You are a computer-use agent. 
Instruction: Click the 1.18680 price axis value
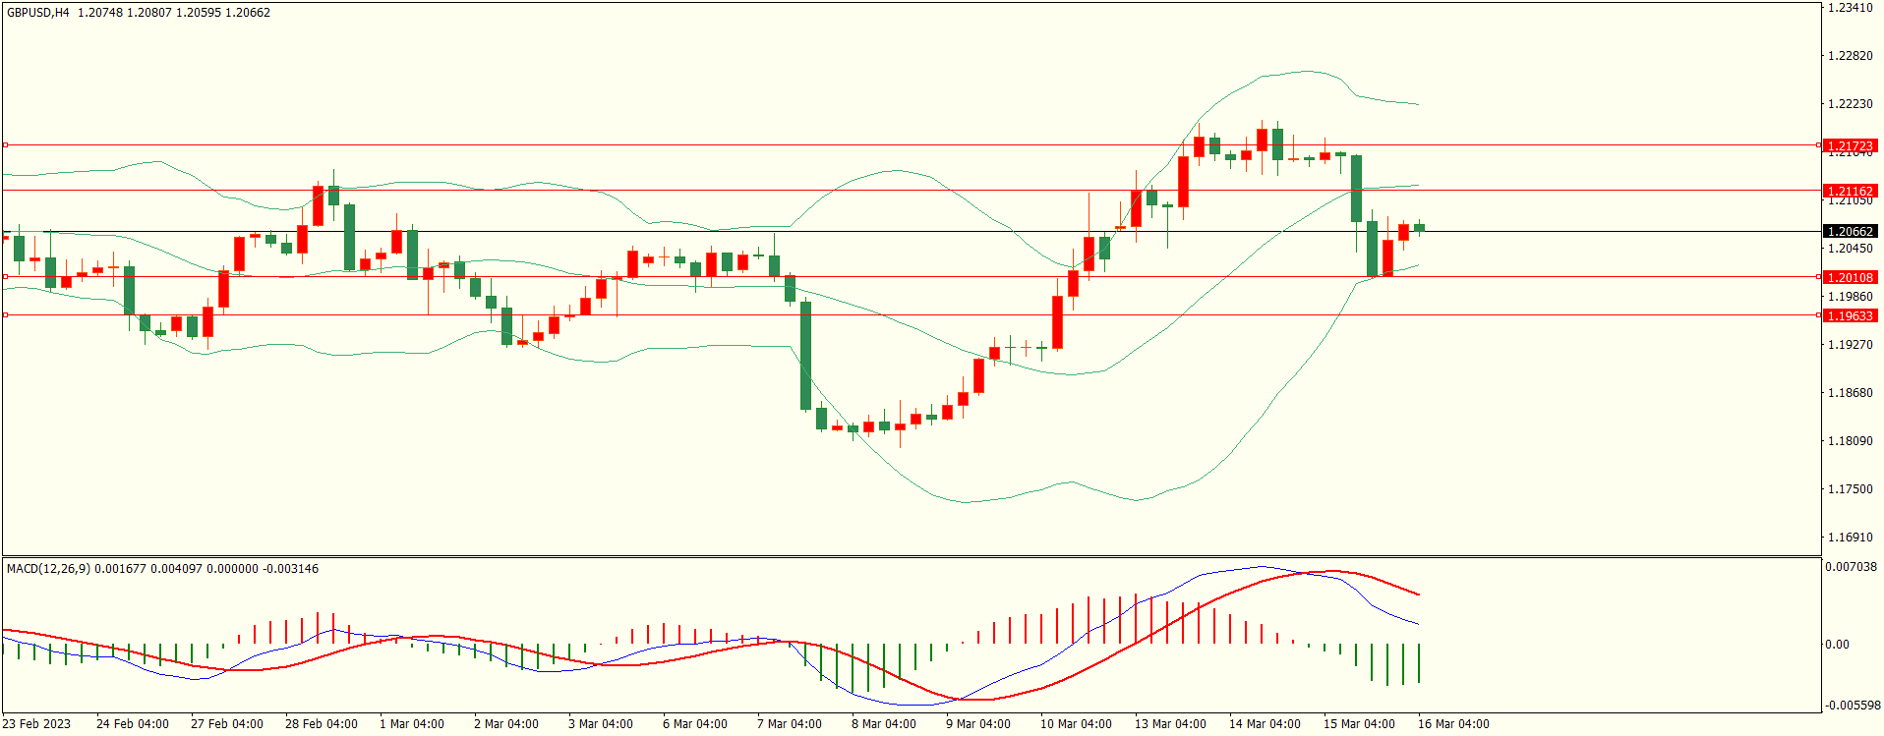(1850, 393)
